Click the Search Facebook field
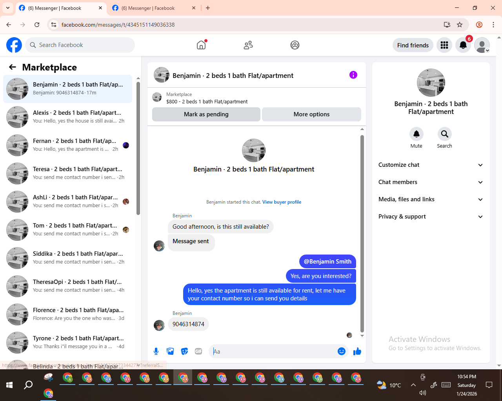The height and width of the screenshot is (401, 502). (80, 45)
